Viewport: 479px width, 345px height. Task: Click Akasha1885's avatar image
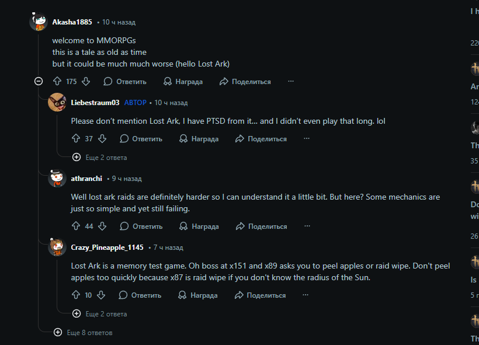click(39, 22)
